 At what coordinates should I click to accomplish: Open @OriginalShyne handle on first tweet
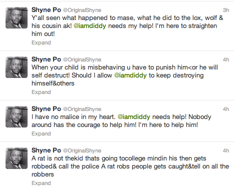click(82, 10)
